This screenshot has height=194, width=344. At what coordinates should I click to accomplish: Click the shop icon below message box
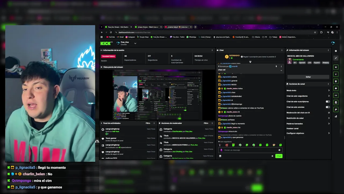(x=220, y=156)
